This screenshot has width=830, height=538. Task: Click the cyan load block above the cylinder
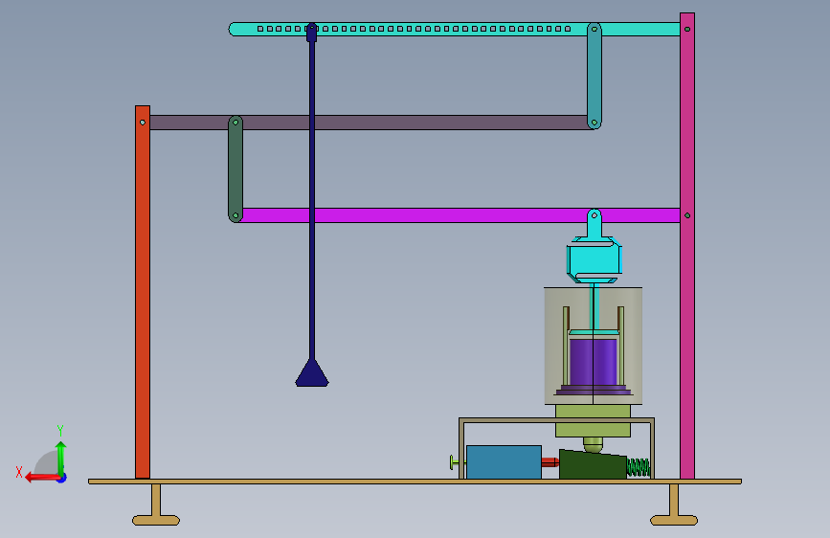point(594,259)
